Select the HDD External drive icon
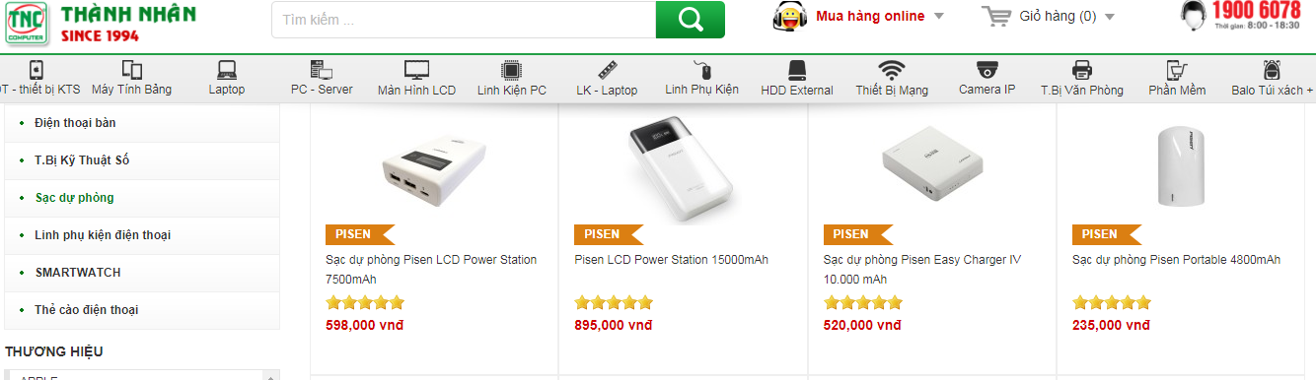This screenshot has height=380, width=1316. 797,70
